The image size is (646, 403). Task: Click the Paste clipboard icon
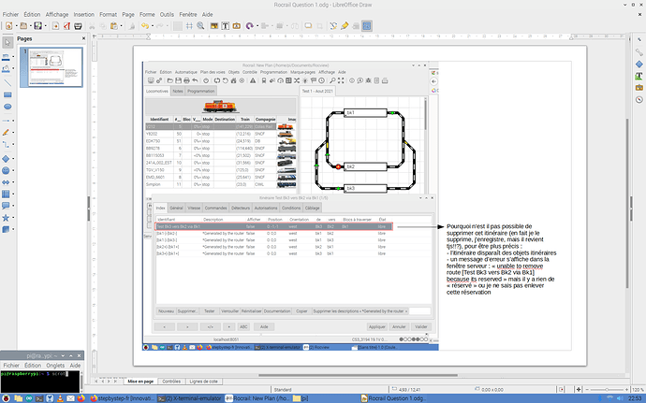(x=113, y=26)
